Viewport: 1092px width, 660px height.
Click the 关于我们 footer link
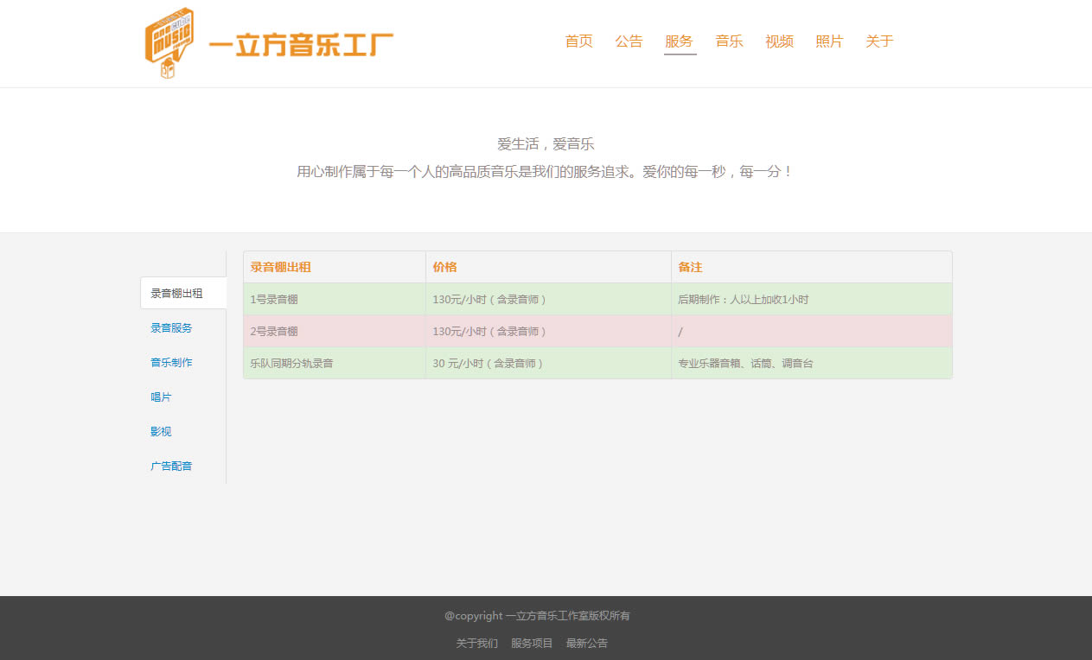[x=476, y=644]
